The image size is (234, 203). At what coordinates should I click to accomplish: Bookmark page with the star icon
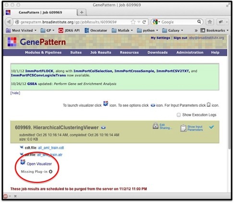(x=133, y=22)
